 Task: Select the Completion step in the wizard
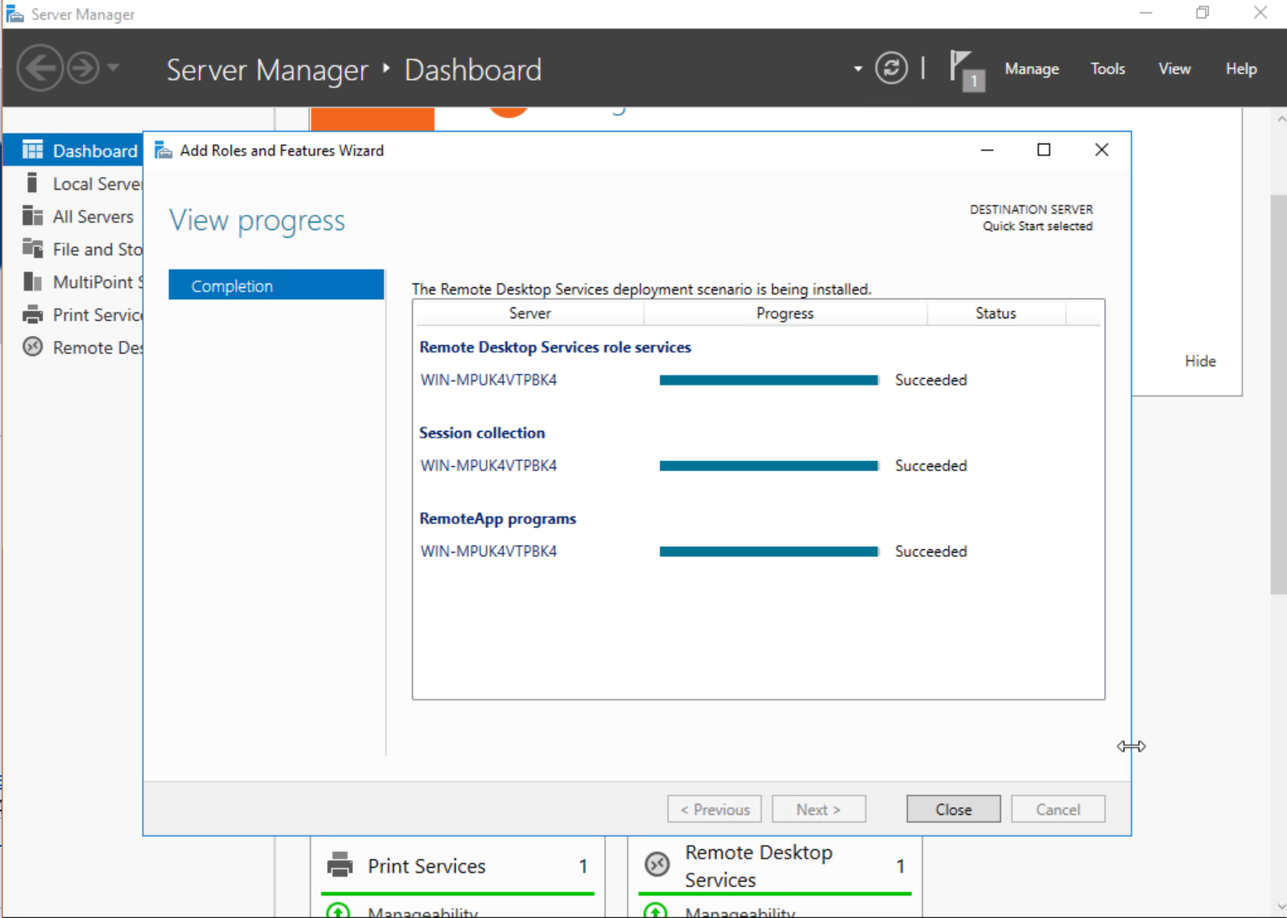pyautogui.click(x=276, y=285)
